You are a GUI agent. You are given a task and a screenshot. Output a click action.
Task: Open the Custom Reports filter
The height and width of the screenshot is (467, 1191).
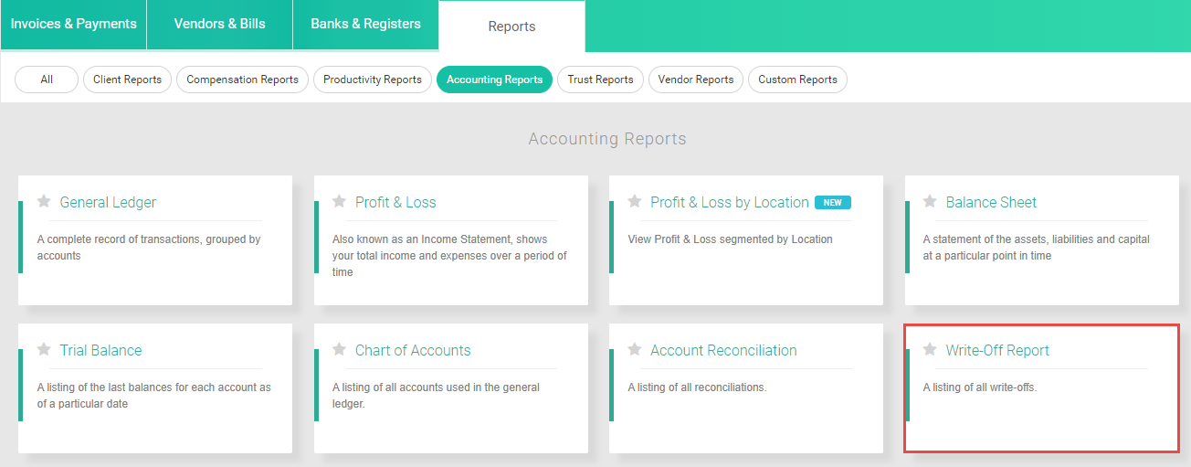797,80
